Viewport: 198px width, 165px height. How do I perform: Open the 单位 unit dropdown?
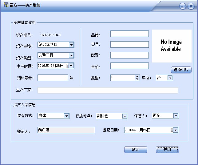click(170, 78)
